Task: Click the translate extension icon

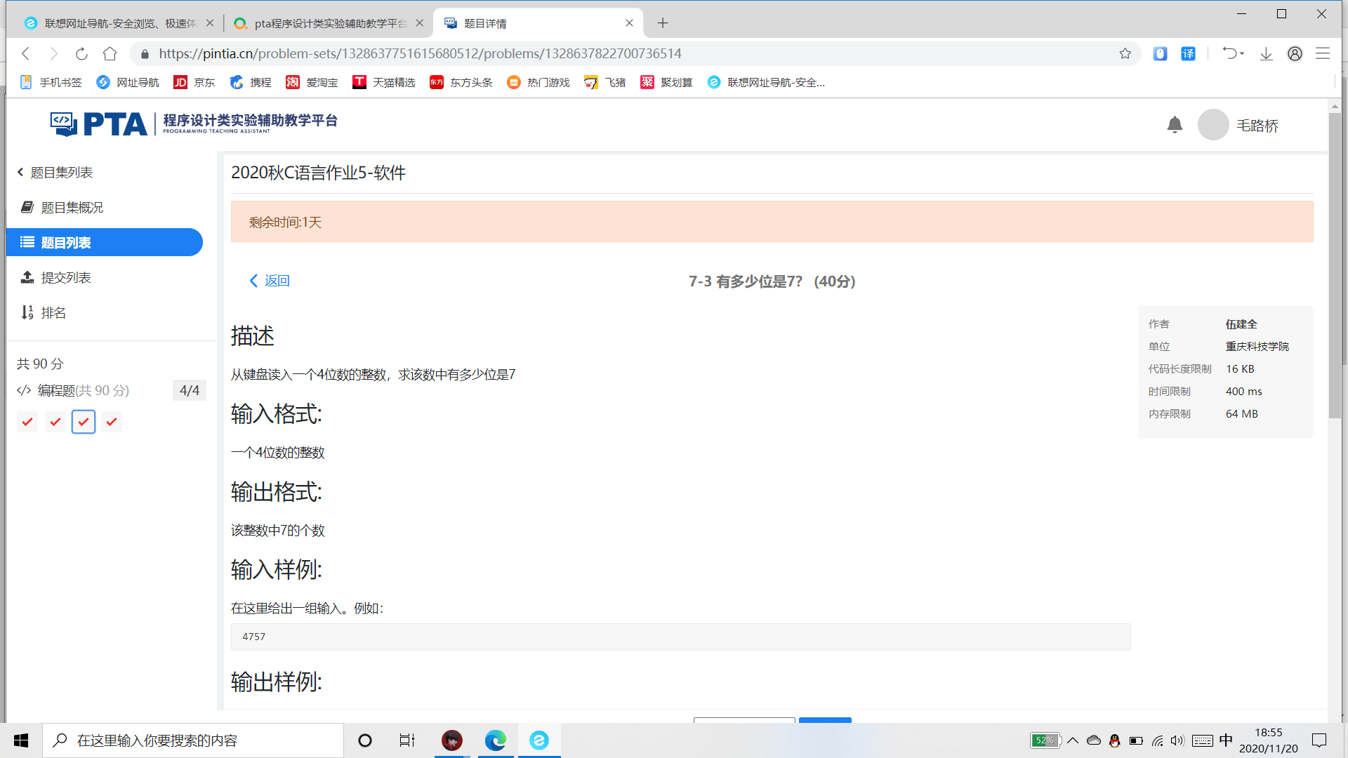Action: point(1188,53)
